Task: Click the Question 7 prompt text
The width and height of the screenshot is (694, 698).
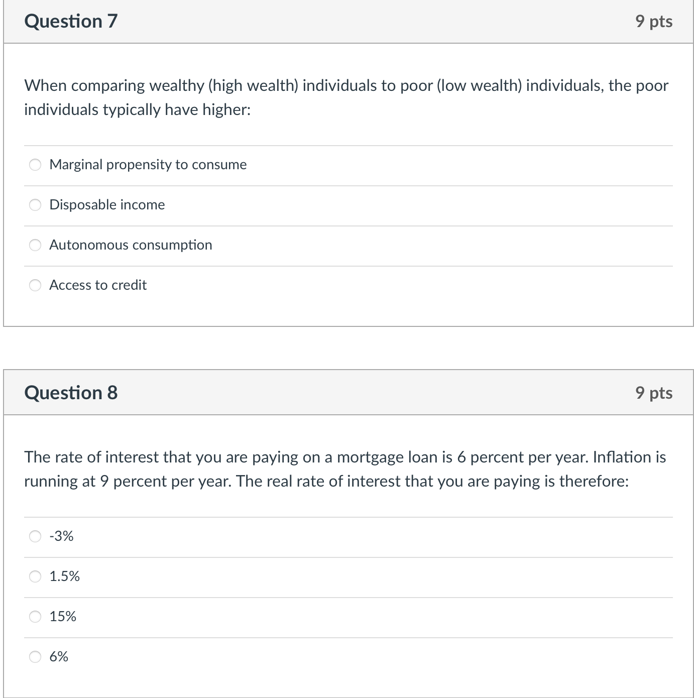Action: [345, 97]
